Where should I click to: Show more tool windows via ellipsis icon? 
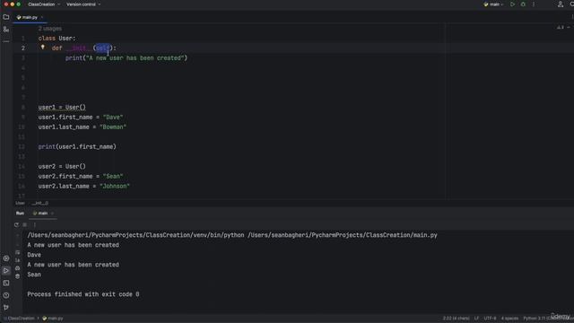point(6,41)
